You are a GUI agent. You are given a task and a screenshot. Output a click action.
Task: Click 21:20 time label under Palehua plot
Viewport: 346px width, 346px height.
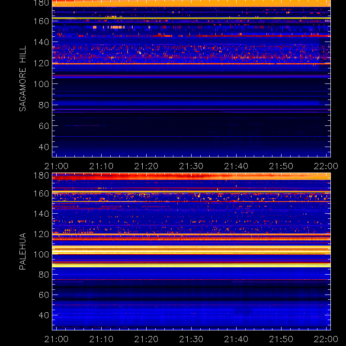[146, 339]
